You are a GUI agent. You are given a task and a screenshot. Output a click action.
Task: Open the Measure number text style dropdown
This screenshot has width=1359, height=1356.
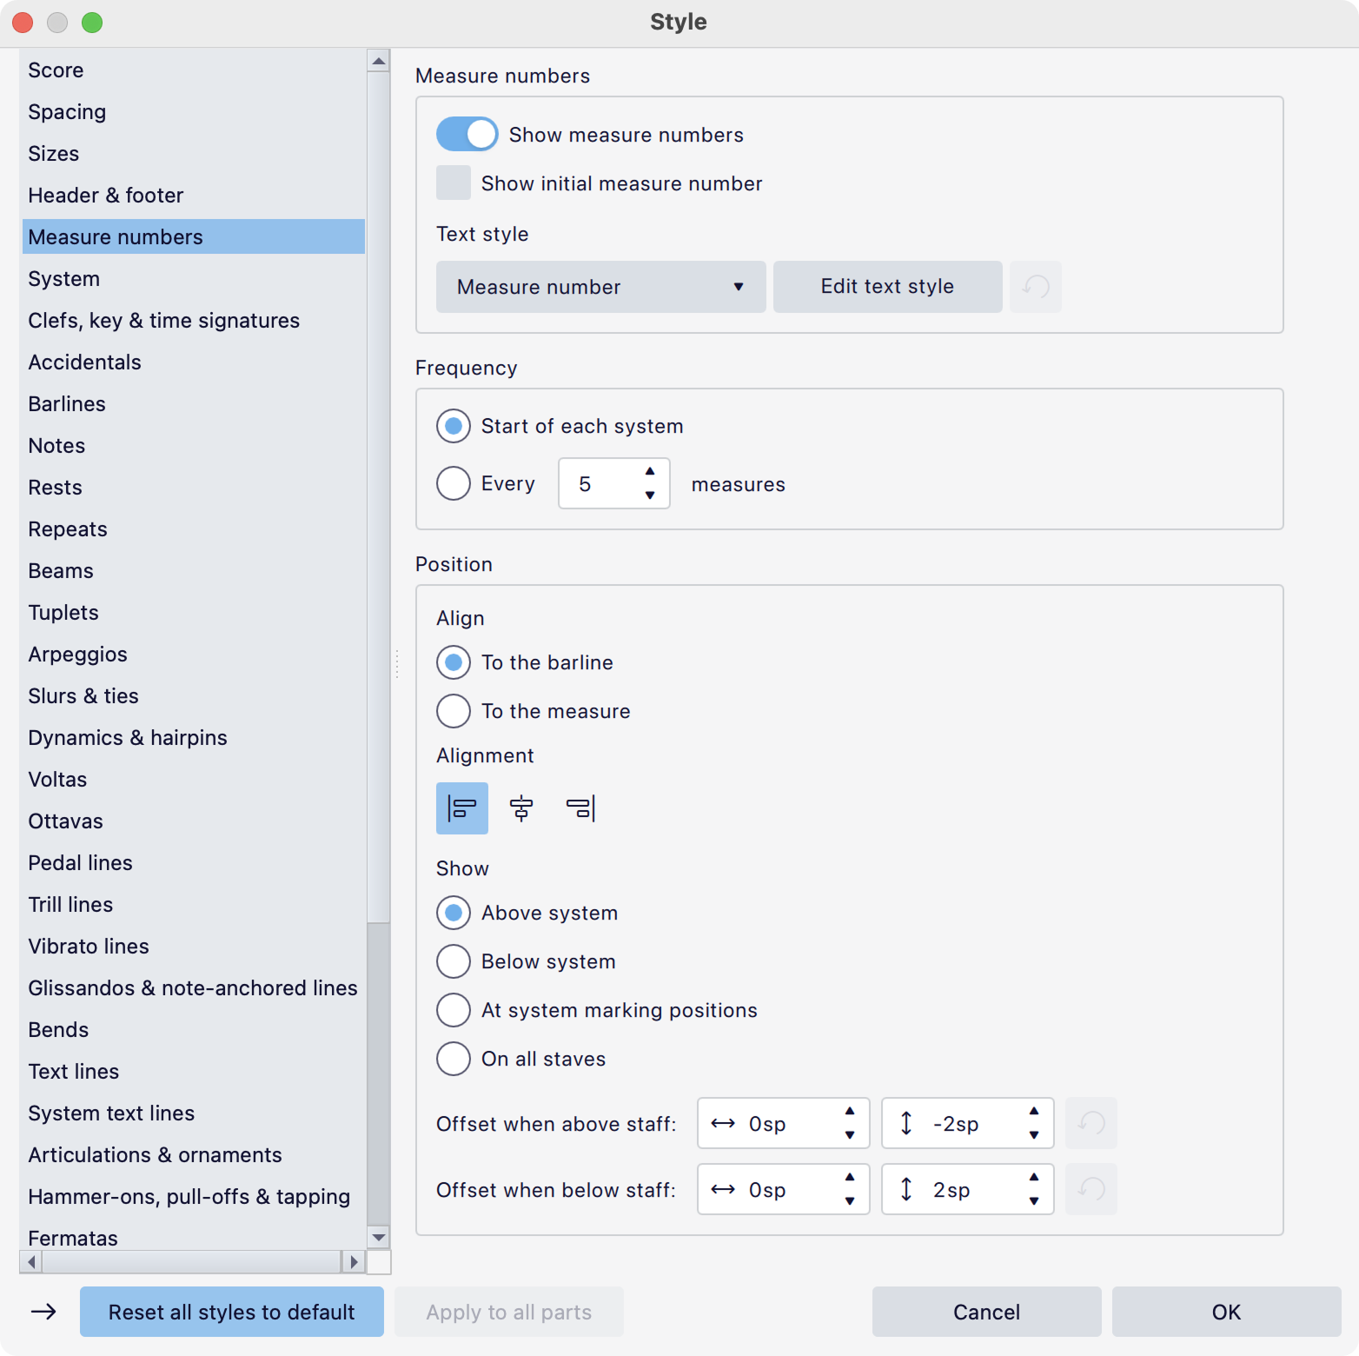pyautogui.click(x=600, y=287)
